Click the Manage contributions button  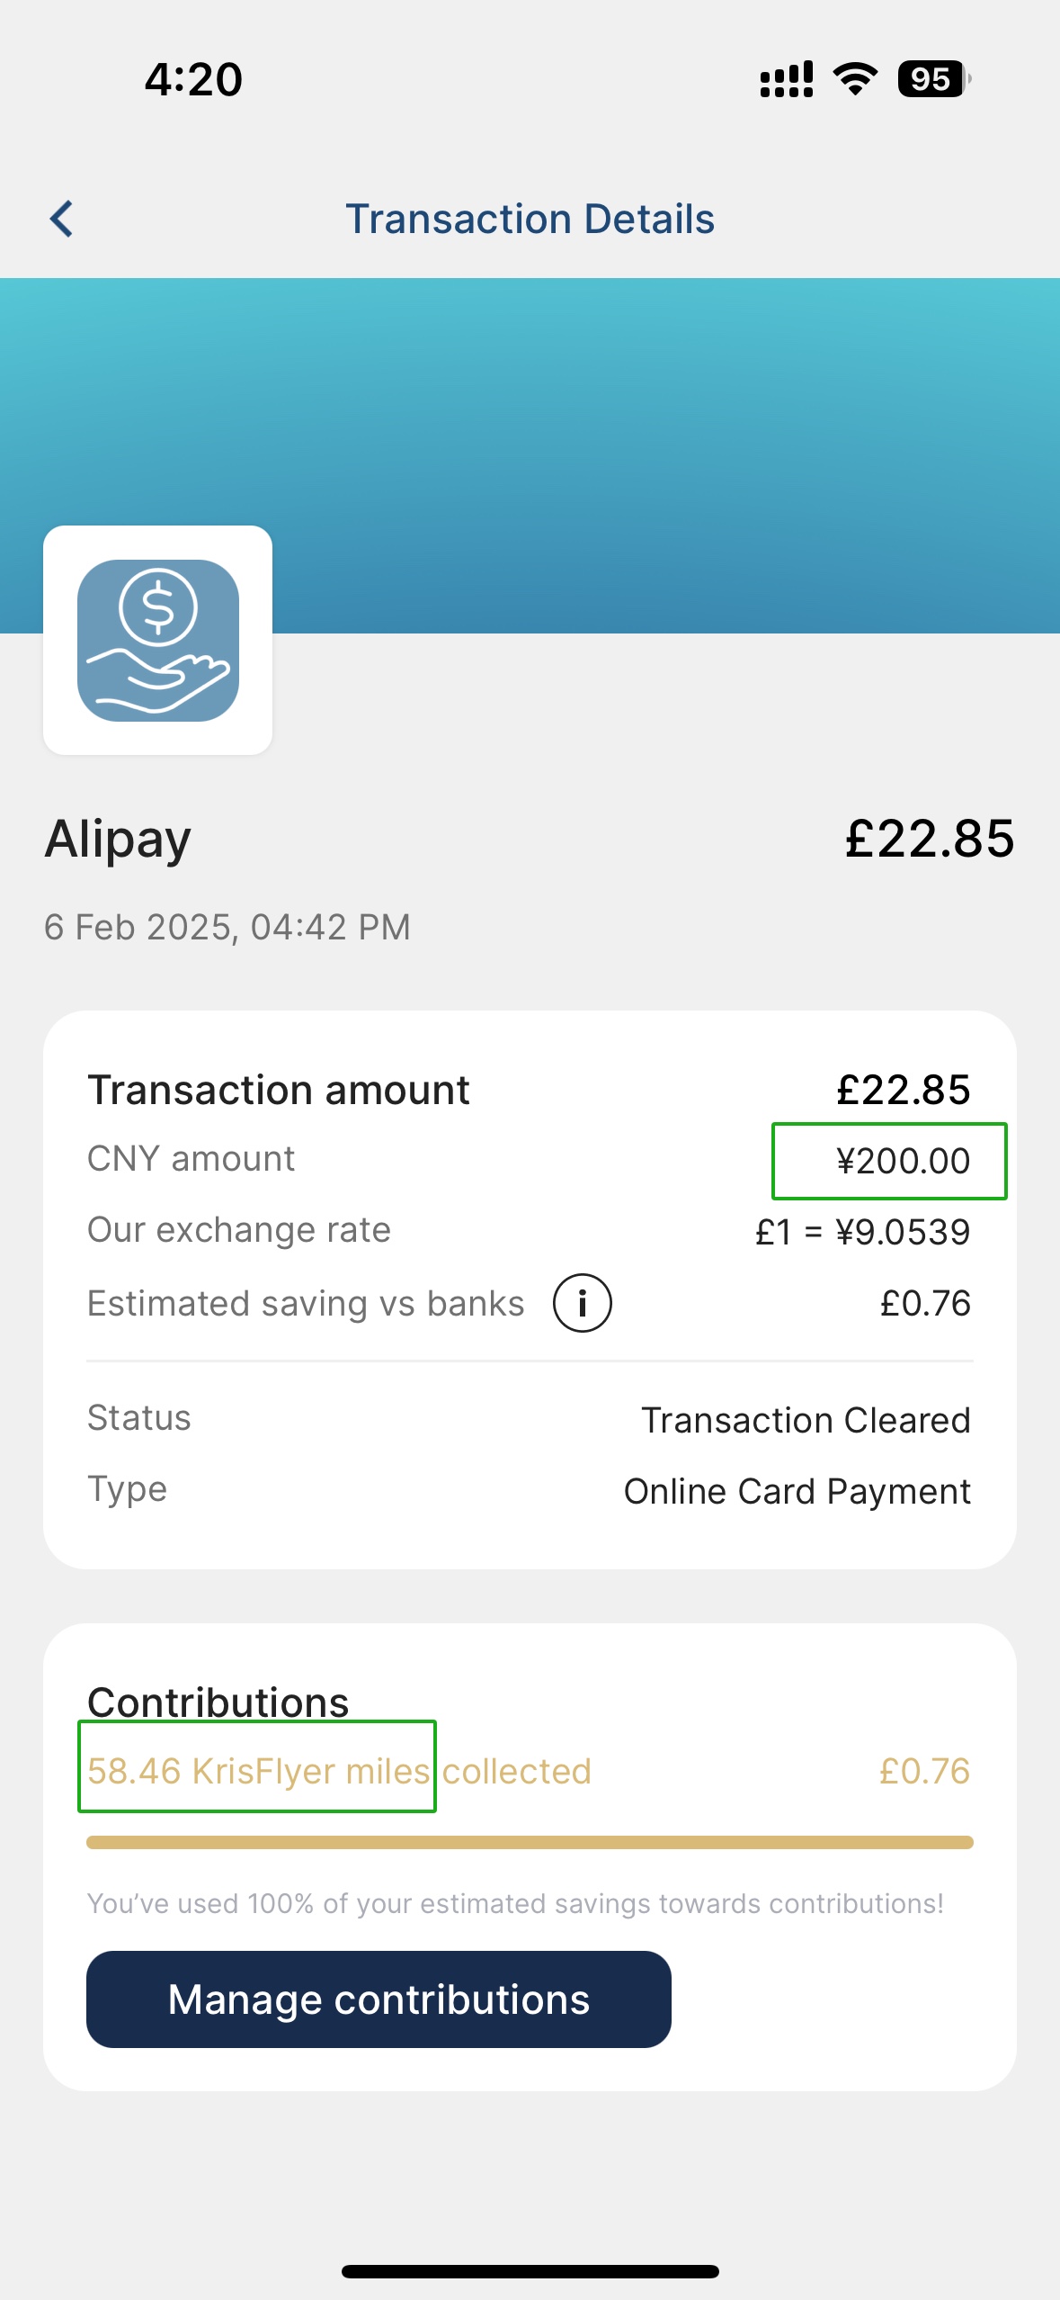pos(379,1999)
